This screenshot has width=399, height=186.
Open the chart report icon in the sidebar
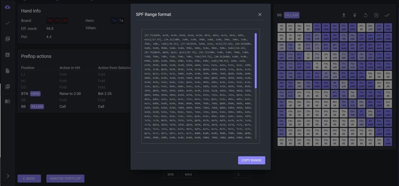[x=7, y=55]
